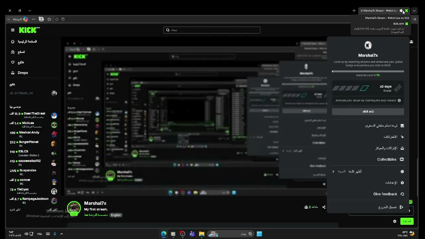Viewport: 425px width, 239px height.
Task: Click the watch button under the streak
Action: pyautogui.click(x=368, y=111)
